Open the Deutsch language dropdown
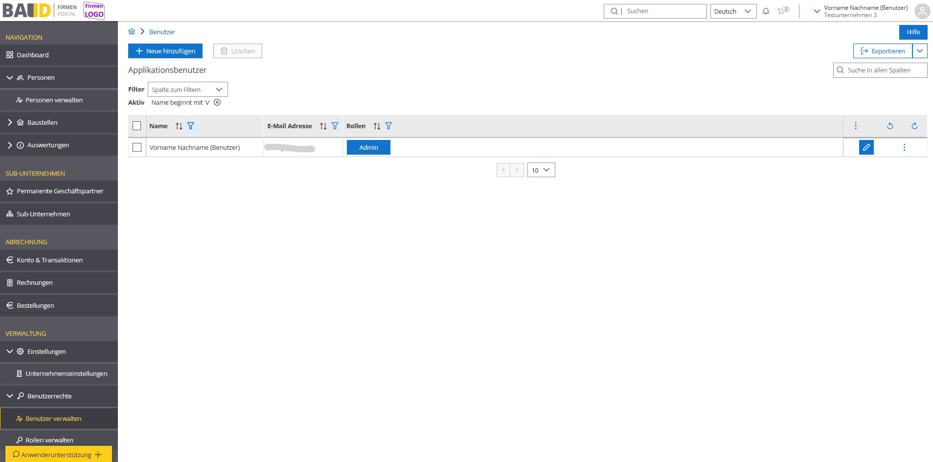Image resolution: width=933 pixels, height=462 pixels. point(732,11)
